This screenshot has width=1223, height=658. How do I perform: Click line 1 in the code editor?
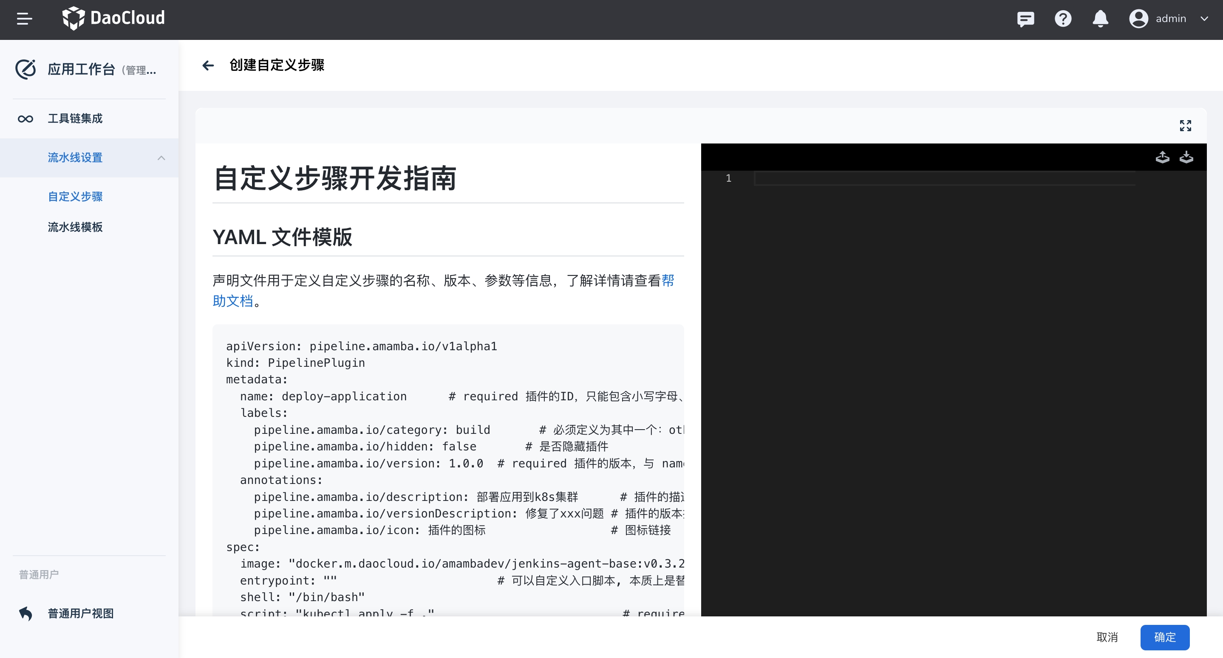click(x=944, y=178)
